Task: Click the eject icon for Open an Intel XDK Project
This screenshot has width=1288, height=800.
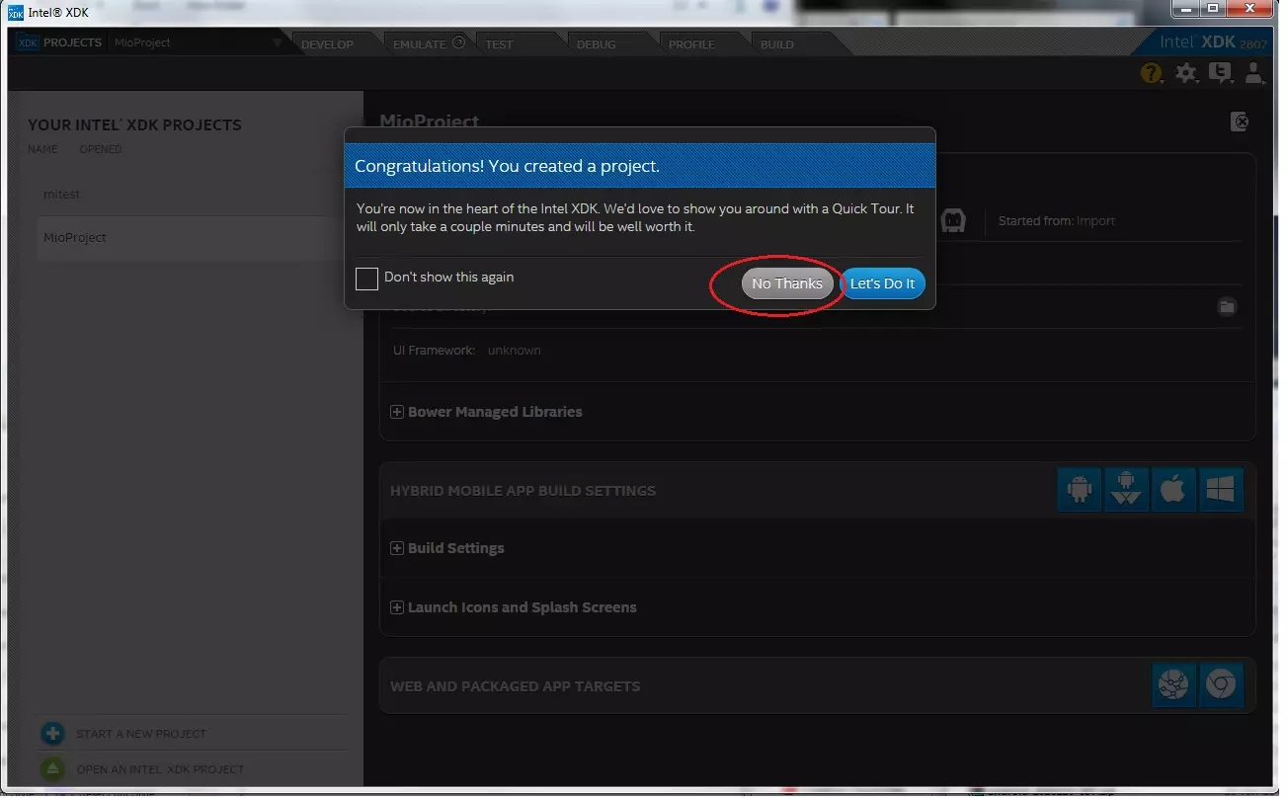Action: point(52,769)
